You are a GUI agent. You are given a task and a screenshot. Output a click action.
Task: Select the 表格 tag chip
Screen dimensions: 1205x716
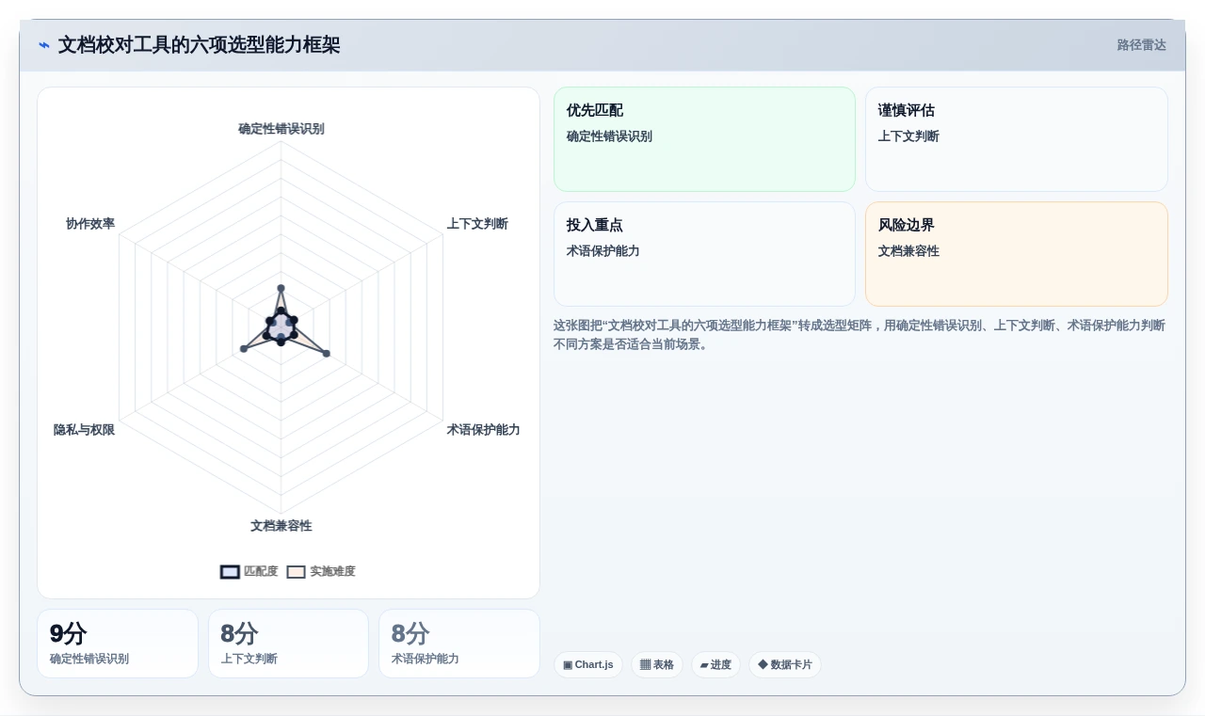(657, 664)
